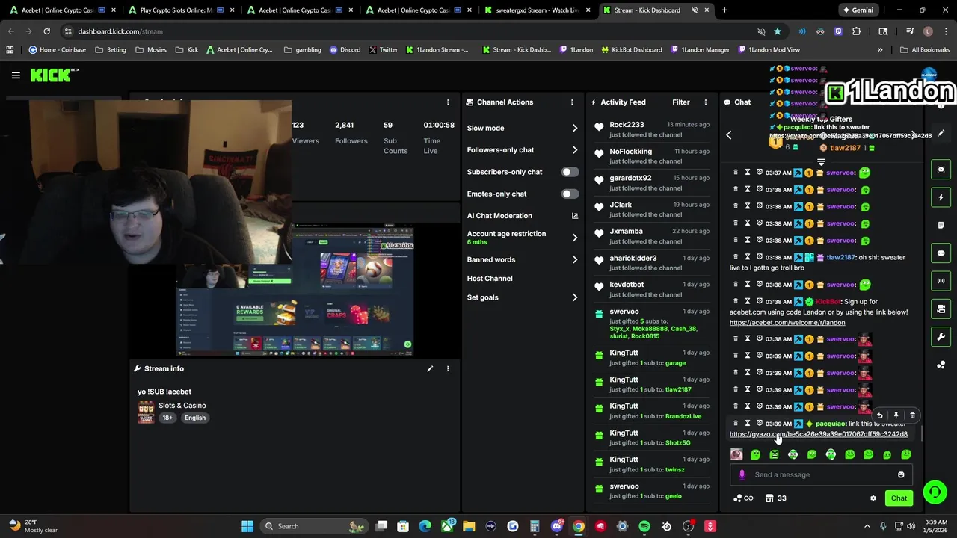Expand Account age restriction options
The image size is (957, 538).
click(575, 238)
